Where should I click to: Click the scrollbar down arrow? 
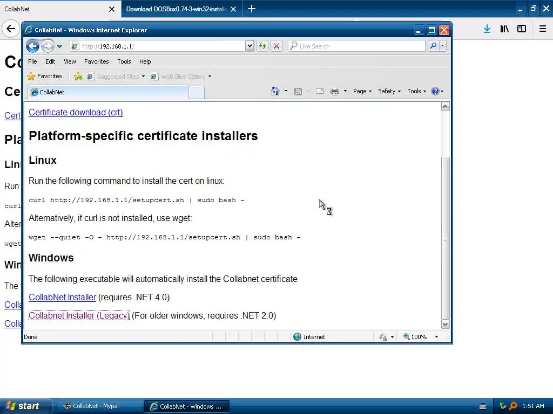click(446, 324)
